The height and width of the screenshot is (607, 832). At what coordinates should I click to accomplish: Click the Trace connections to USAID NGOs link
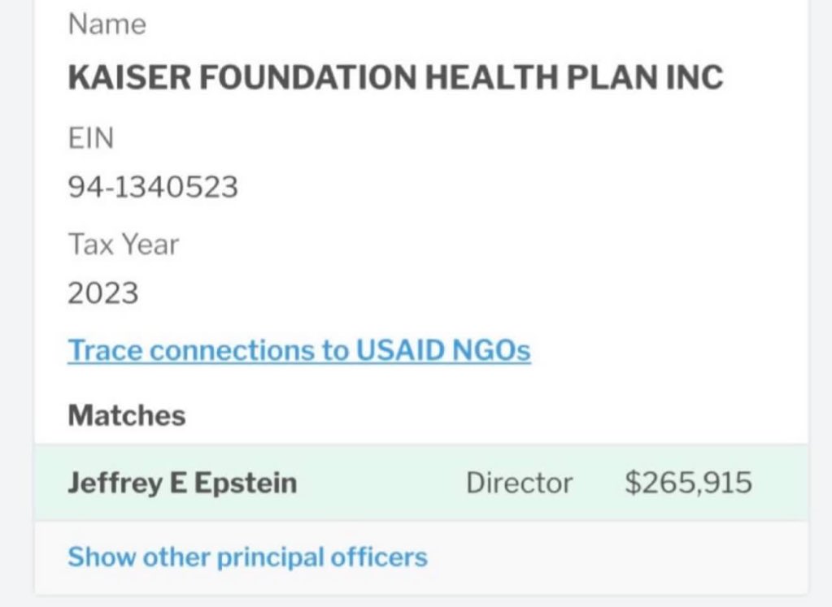click(x=298, y=350)
